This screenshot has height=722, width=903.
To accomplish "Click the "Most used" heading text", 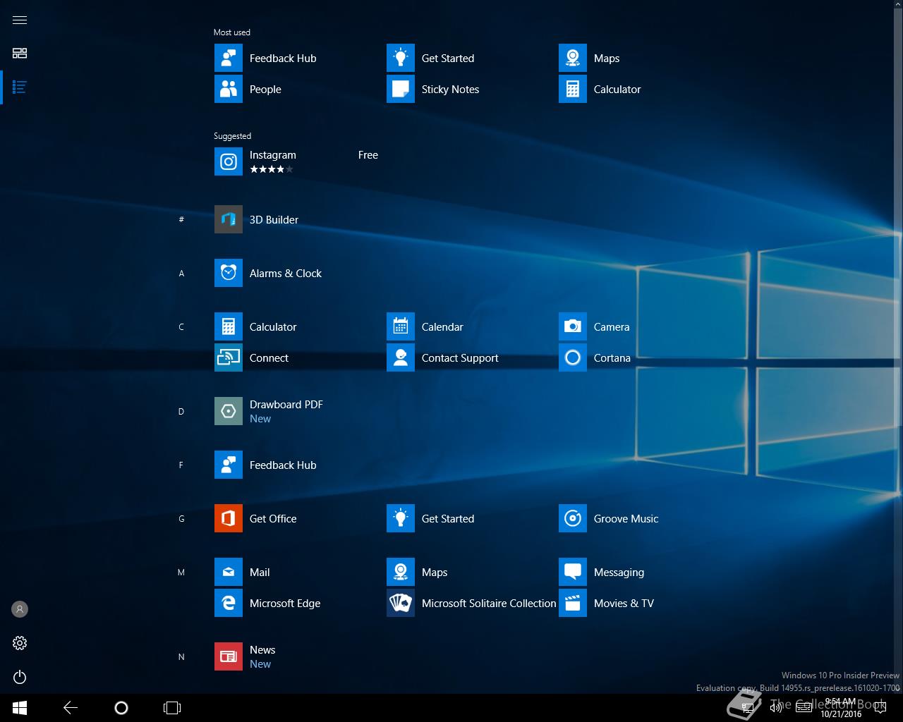I will click(x=232, y=32).
